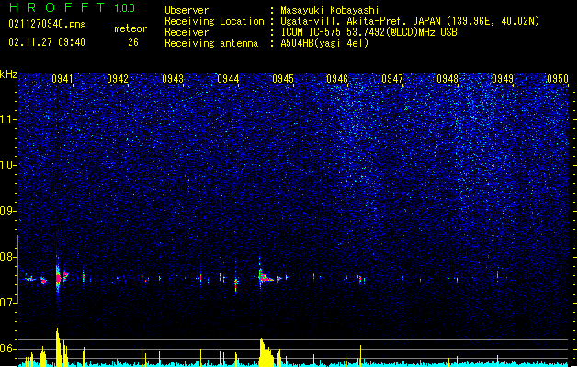The image size is (578, 367).
Task: Click the 0.9 kHz frequency tick label
Action: pos(8,211)
